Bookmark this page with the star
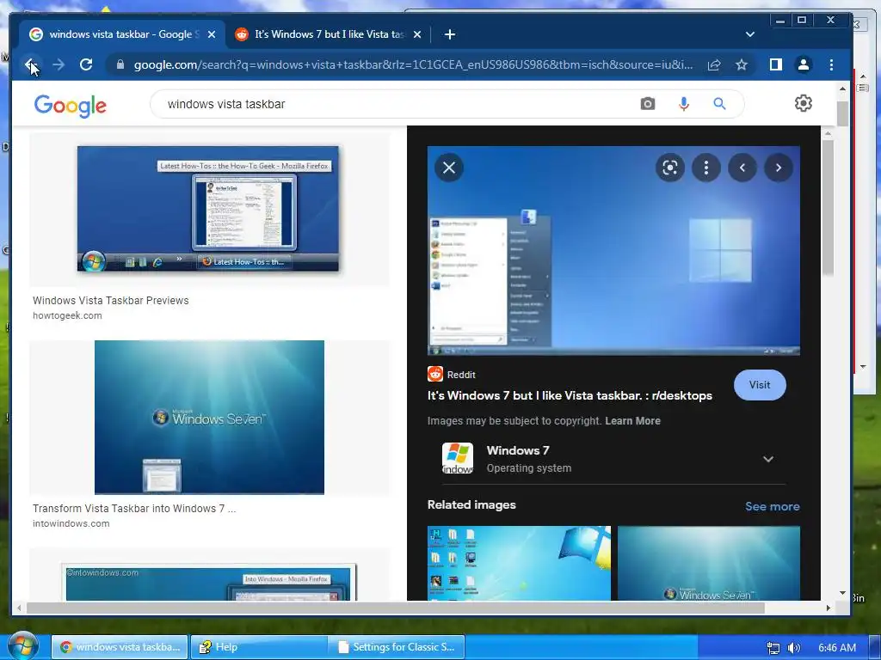The width and height of the screenshot is (881, 660). [x=742, y=64]
